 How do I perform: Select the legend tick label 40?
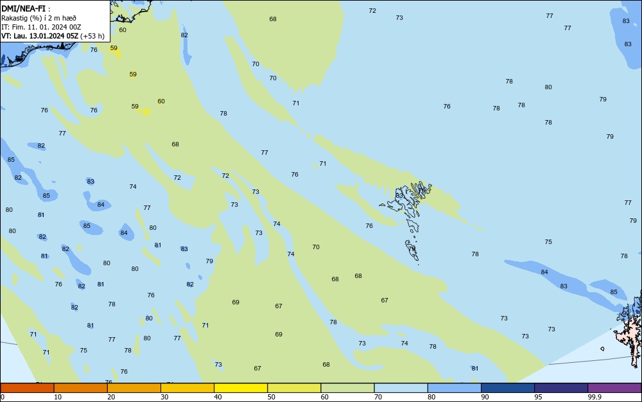point(218,397)
